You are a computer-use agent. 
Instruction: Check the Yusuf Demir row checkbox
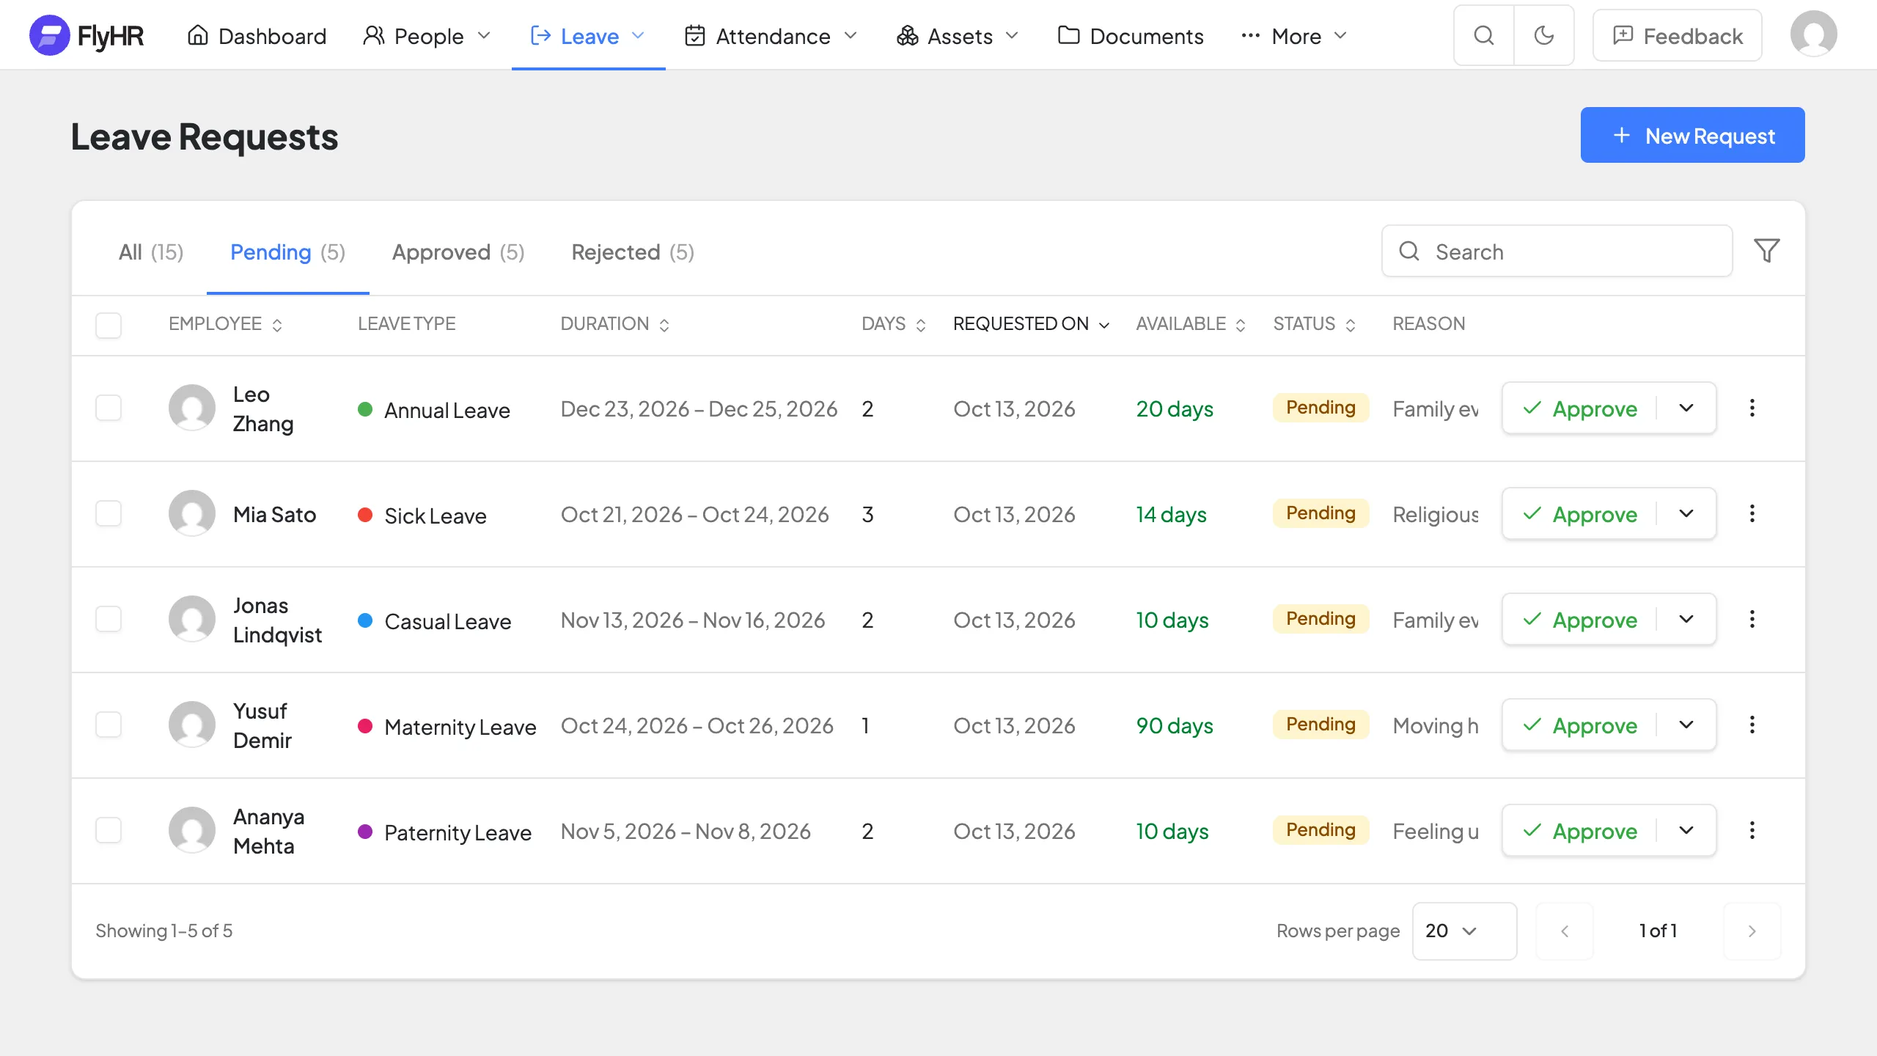109,725
